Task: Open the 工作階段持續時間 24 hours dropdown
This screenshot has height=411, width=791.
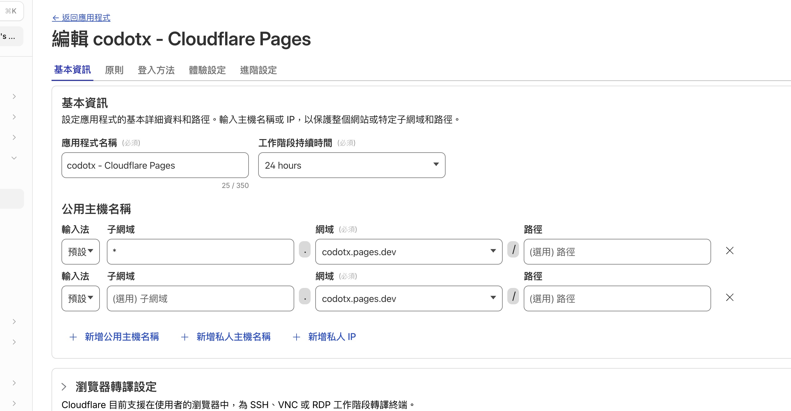Action: [351, 165]
